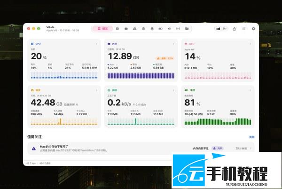Click the CPU usage history chart
282x189 pixels.
[64, 75]
